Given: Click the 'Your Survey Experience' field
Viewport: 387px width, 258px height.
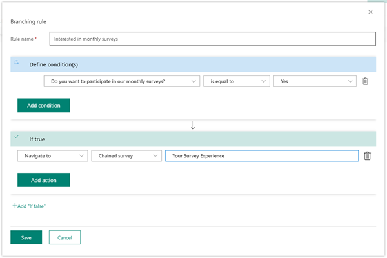Looking at the screenshot, I should click(261, 155).
